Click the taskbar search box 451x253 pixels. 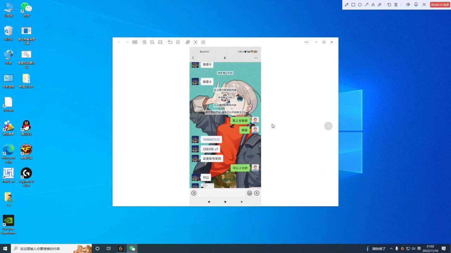(51, 248)
